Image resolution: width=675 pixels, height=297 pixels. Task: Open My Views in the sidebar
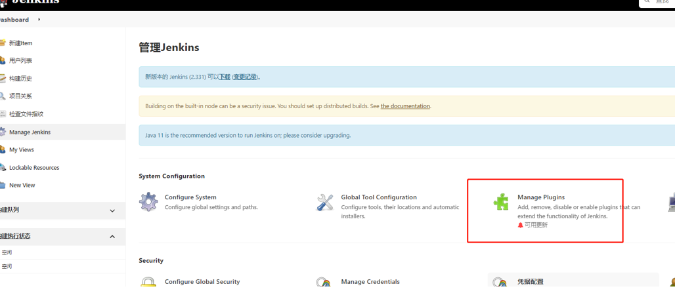22,149
